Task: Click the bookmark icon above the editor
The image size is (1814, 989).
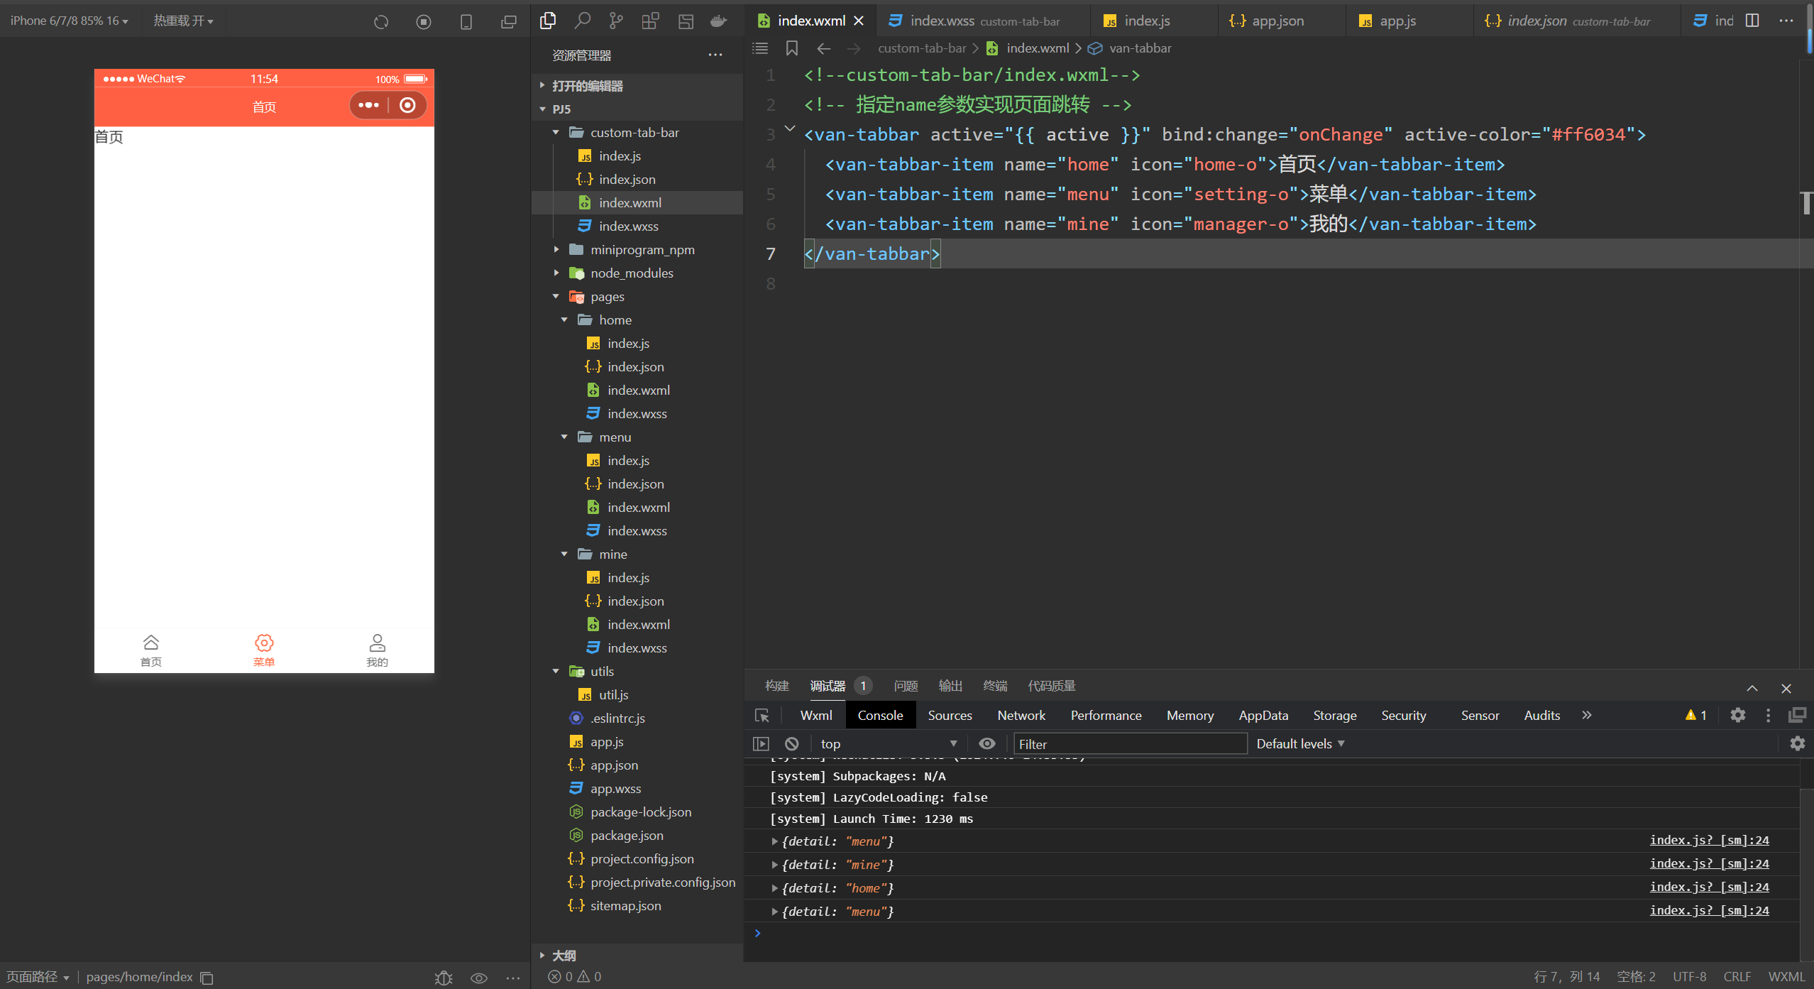Action: [792, 48]
